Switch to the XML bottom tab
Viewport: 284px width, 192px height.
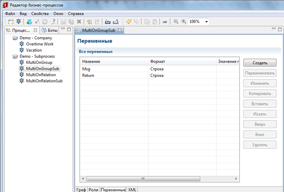pos(132,190)
